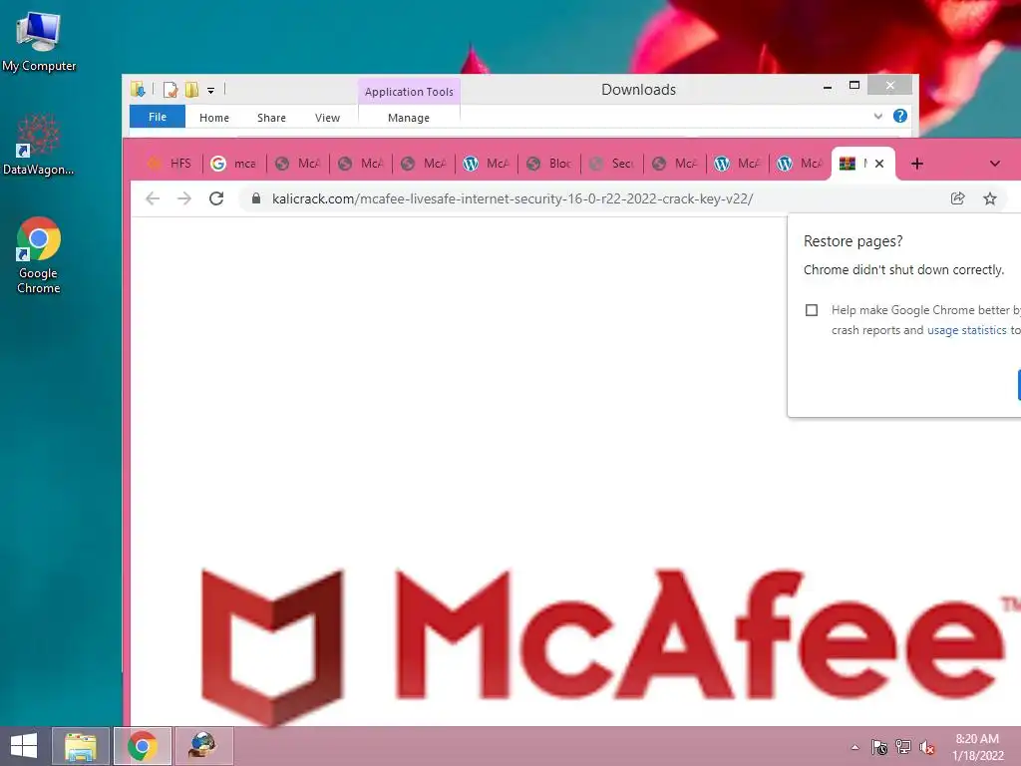Click the Properties quick access icon in Explorer
The width and height of the screenshot is (1021, 766).
[x=170, y=89]
